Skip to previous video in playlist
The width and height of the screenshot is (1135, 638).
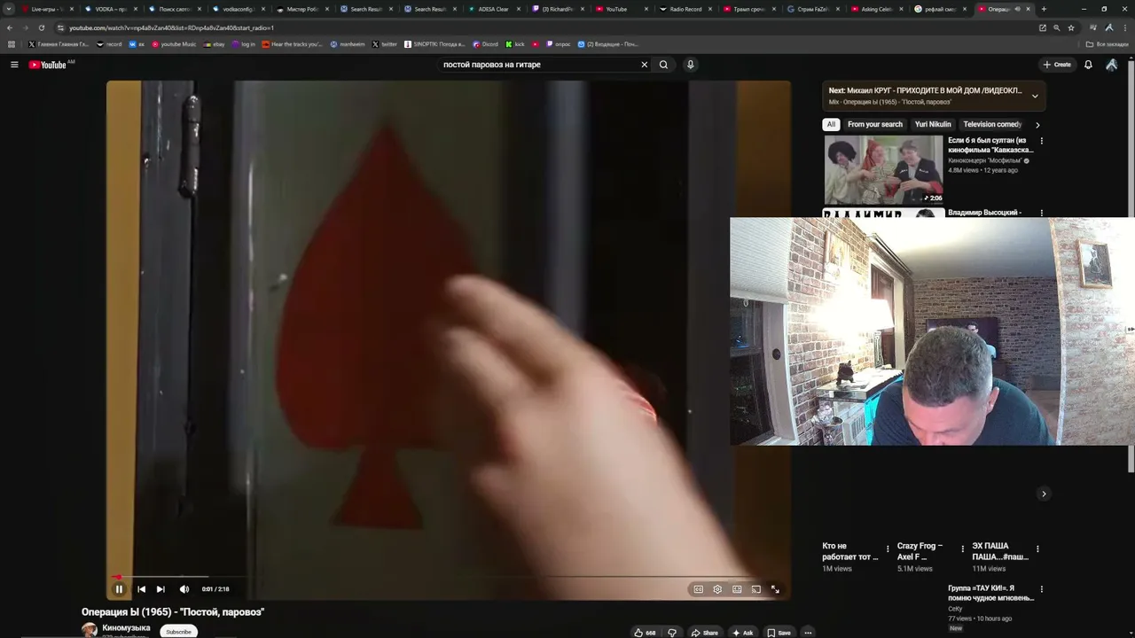pyautogui.click(x=141, y=589)
